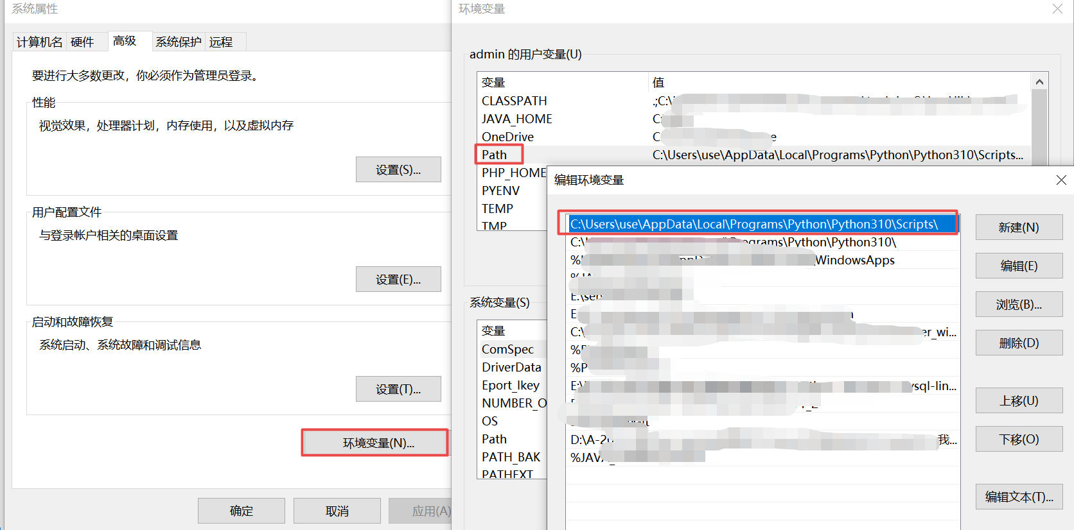Click 编辑文本(T)... button
Viewport: 1074px width, 530px height.
point(1019,497)
